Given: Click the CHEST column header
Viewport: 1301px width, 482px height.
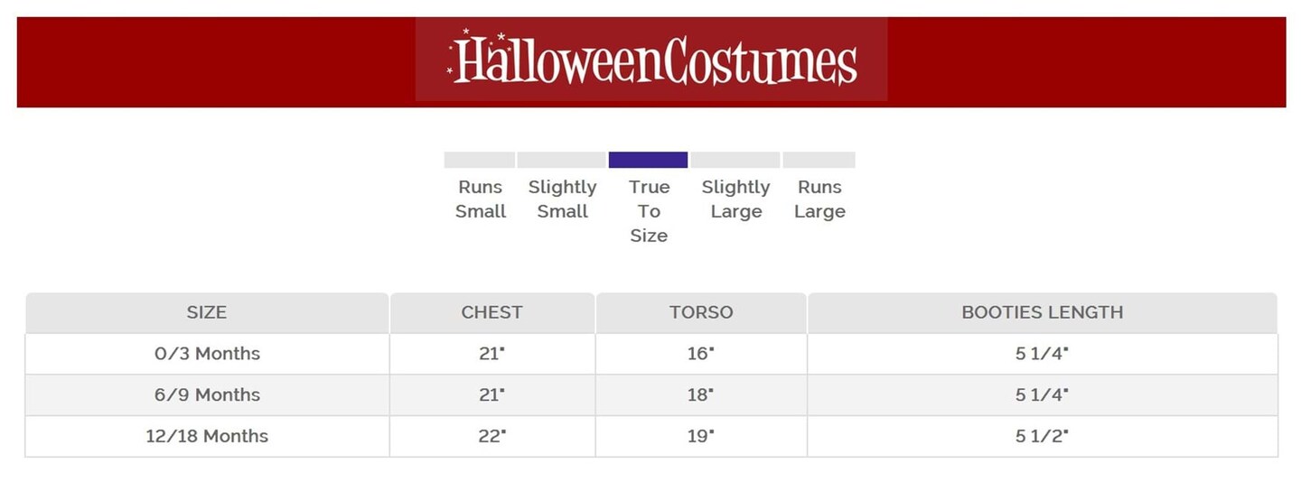Looking at the screenshot, I should click(x=491, y=313).
